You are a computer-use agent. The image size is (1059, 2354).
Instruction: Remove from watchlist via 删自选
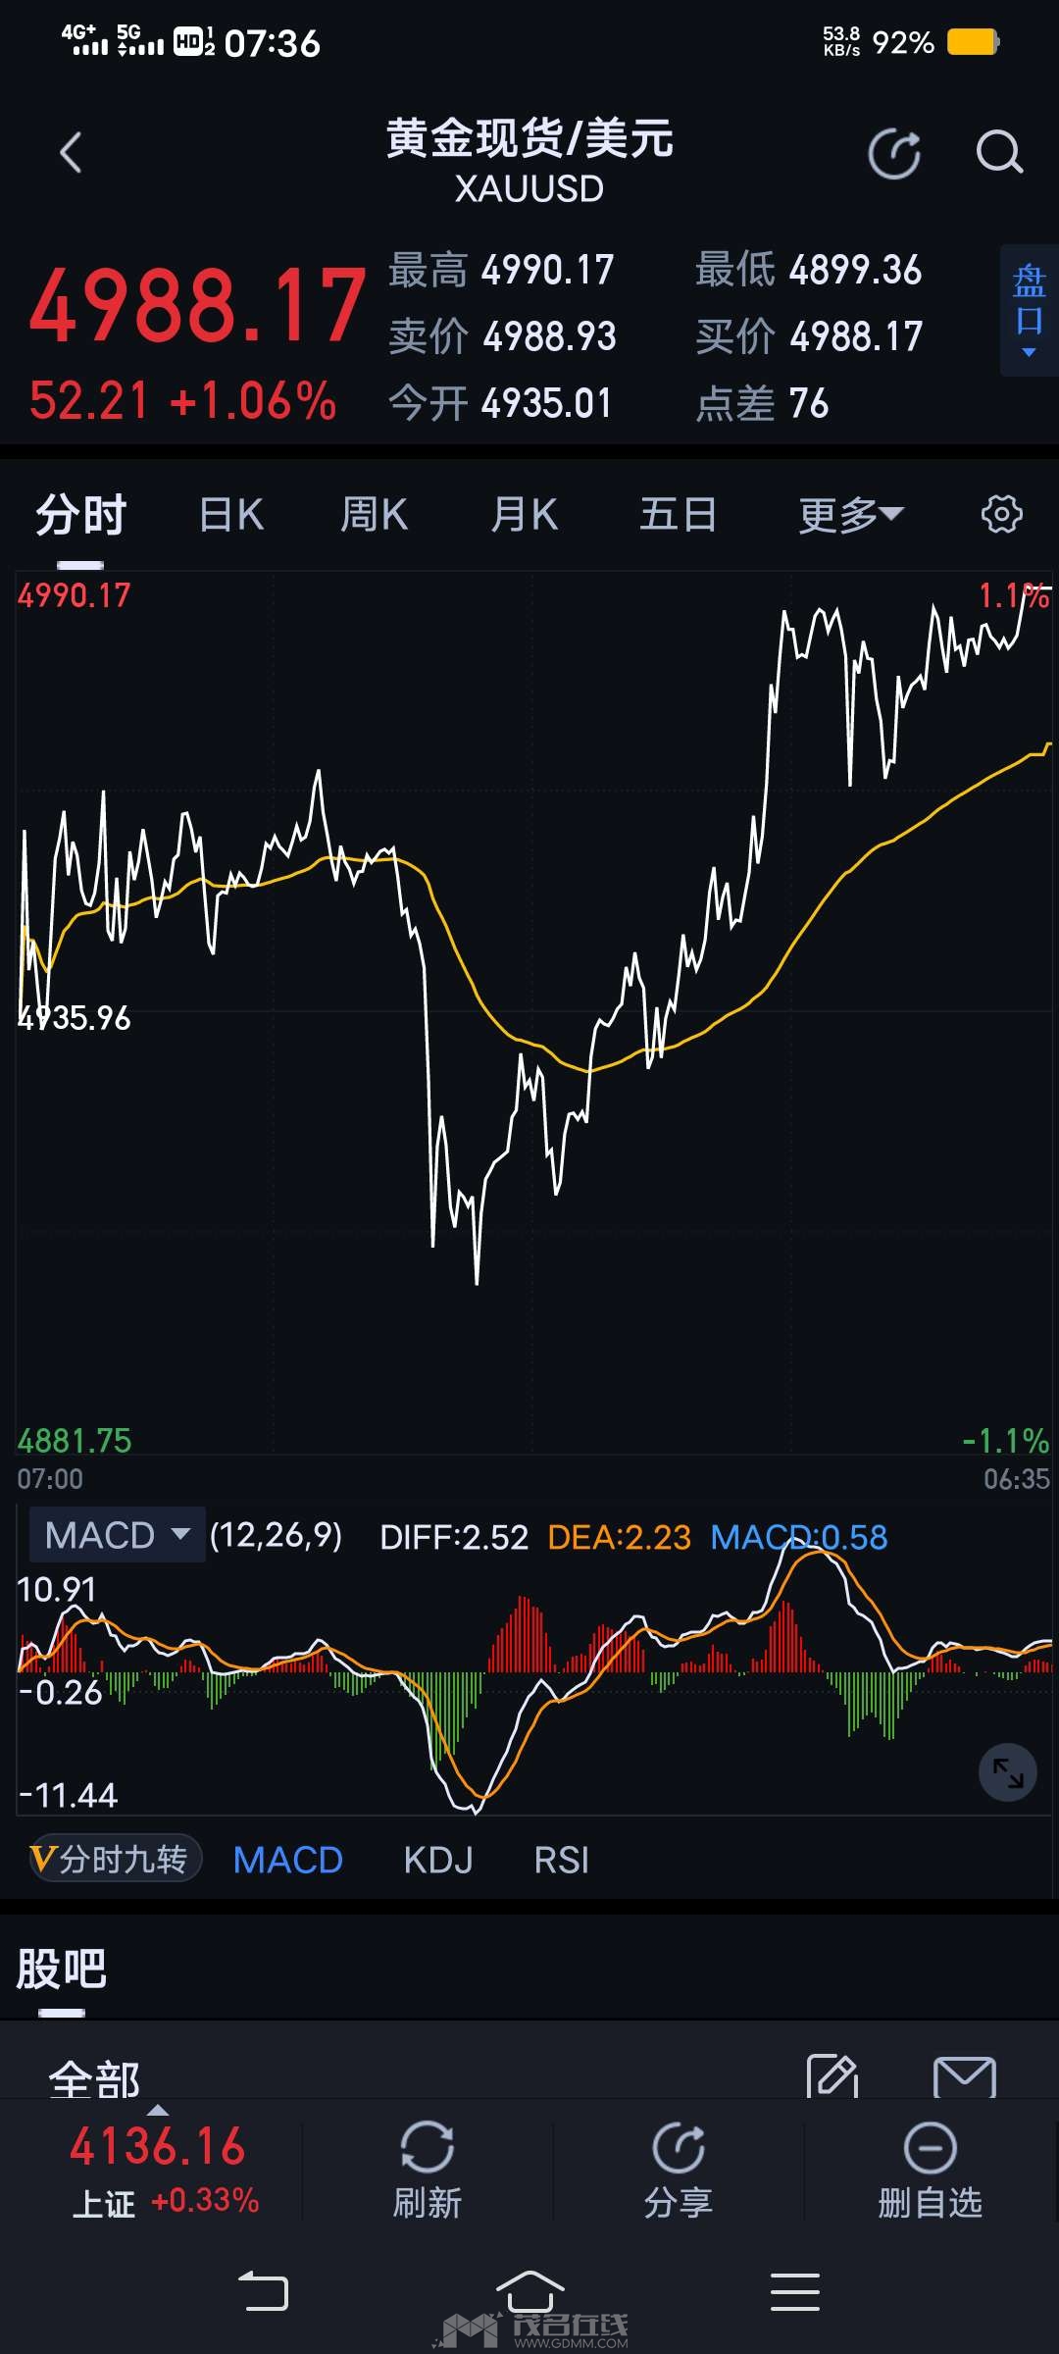(930, 2170)
